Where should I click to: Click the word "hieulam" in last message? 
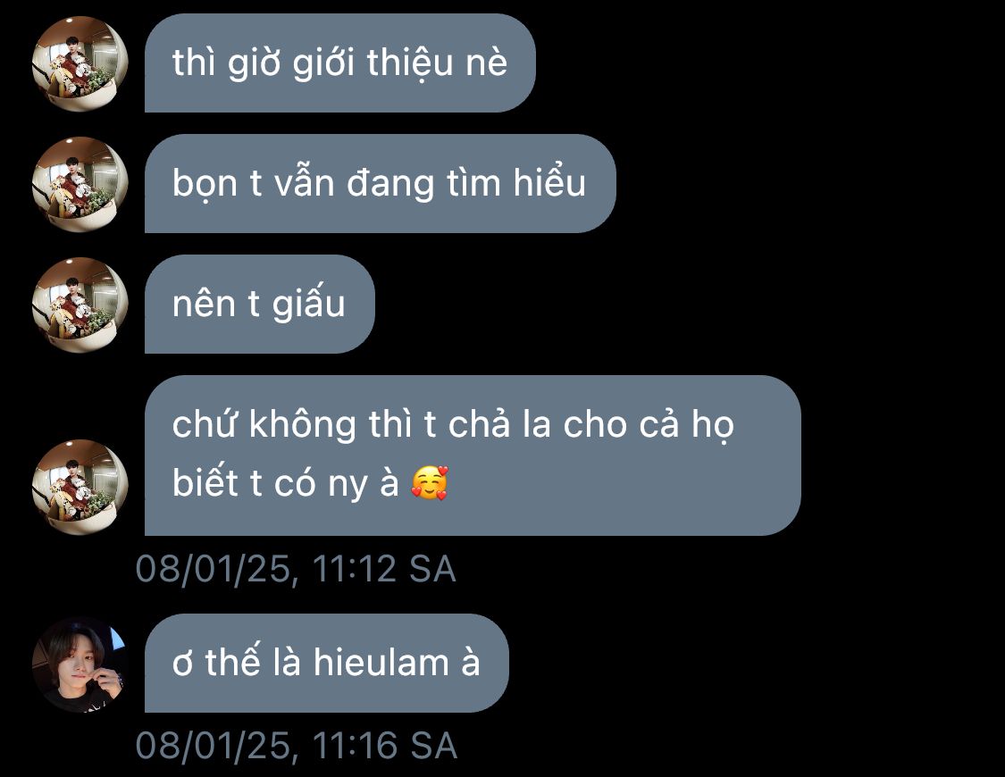pyautogui.click(x=381, y=662)
